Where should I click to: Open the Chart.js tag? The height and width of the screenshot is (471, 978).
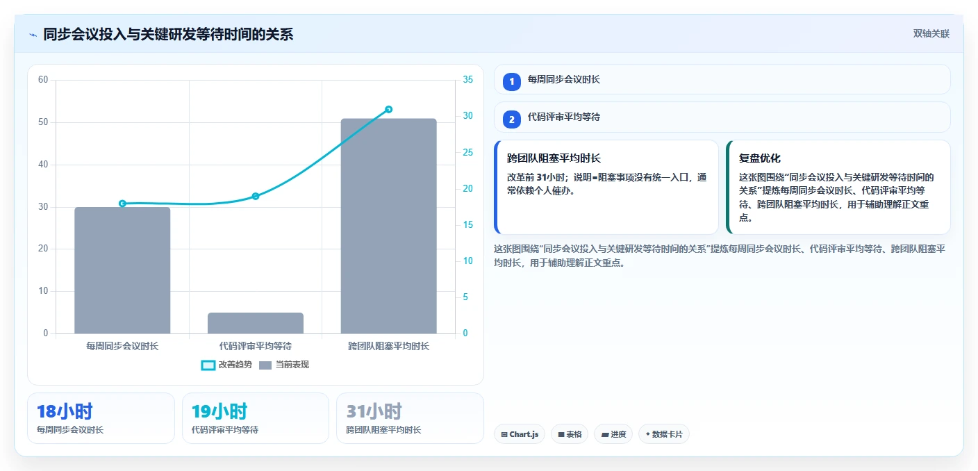(x=520, y=434)
